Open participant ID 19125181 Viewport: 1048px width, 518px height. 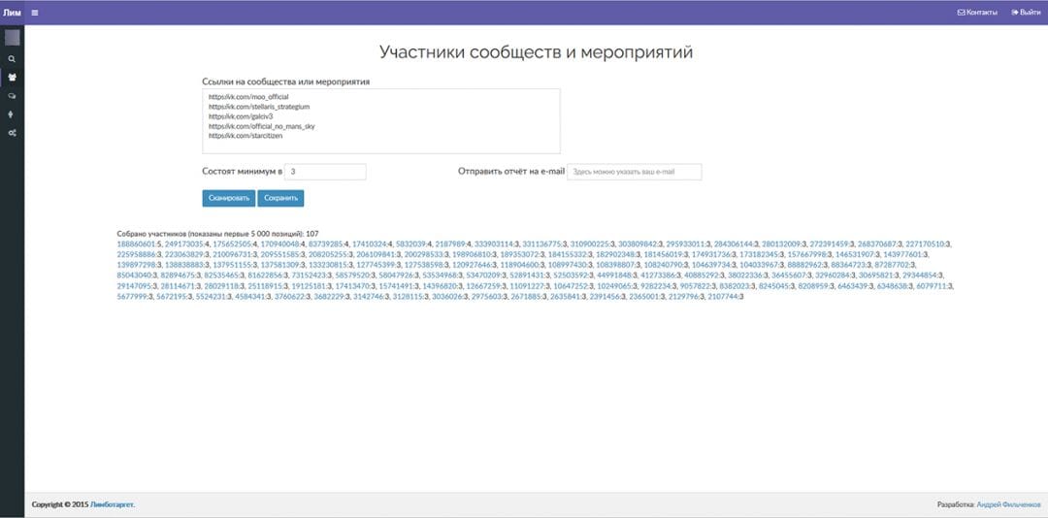tap(309, 286)
